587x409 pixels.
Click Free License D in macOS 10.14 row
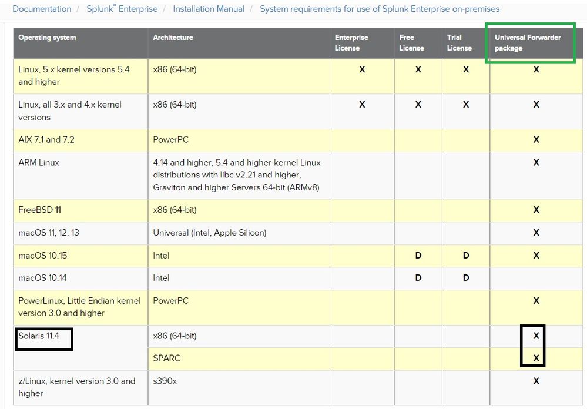(x=418, y=278)
